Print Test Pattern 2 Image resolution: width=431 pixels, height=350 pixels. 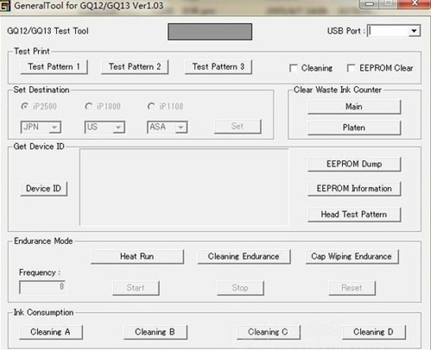tap(135, 66)
